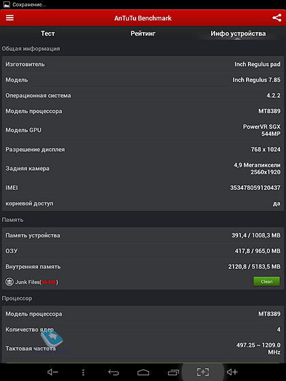The image size is (286, 381).
Task: Select the IMEI row
Action: [143, 188]
